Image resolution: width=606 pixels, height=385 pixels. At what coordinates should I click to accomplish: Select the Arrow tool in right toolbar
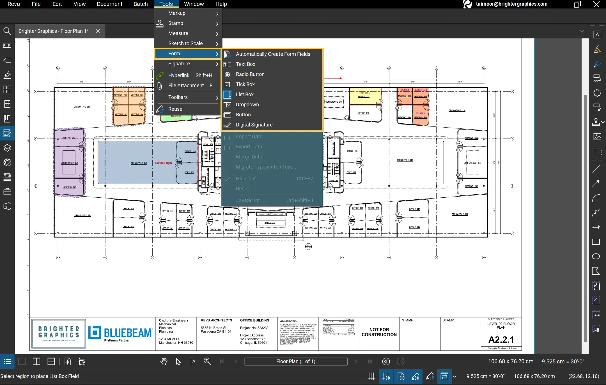tap(596, 183)
